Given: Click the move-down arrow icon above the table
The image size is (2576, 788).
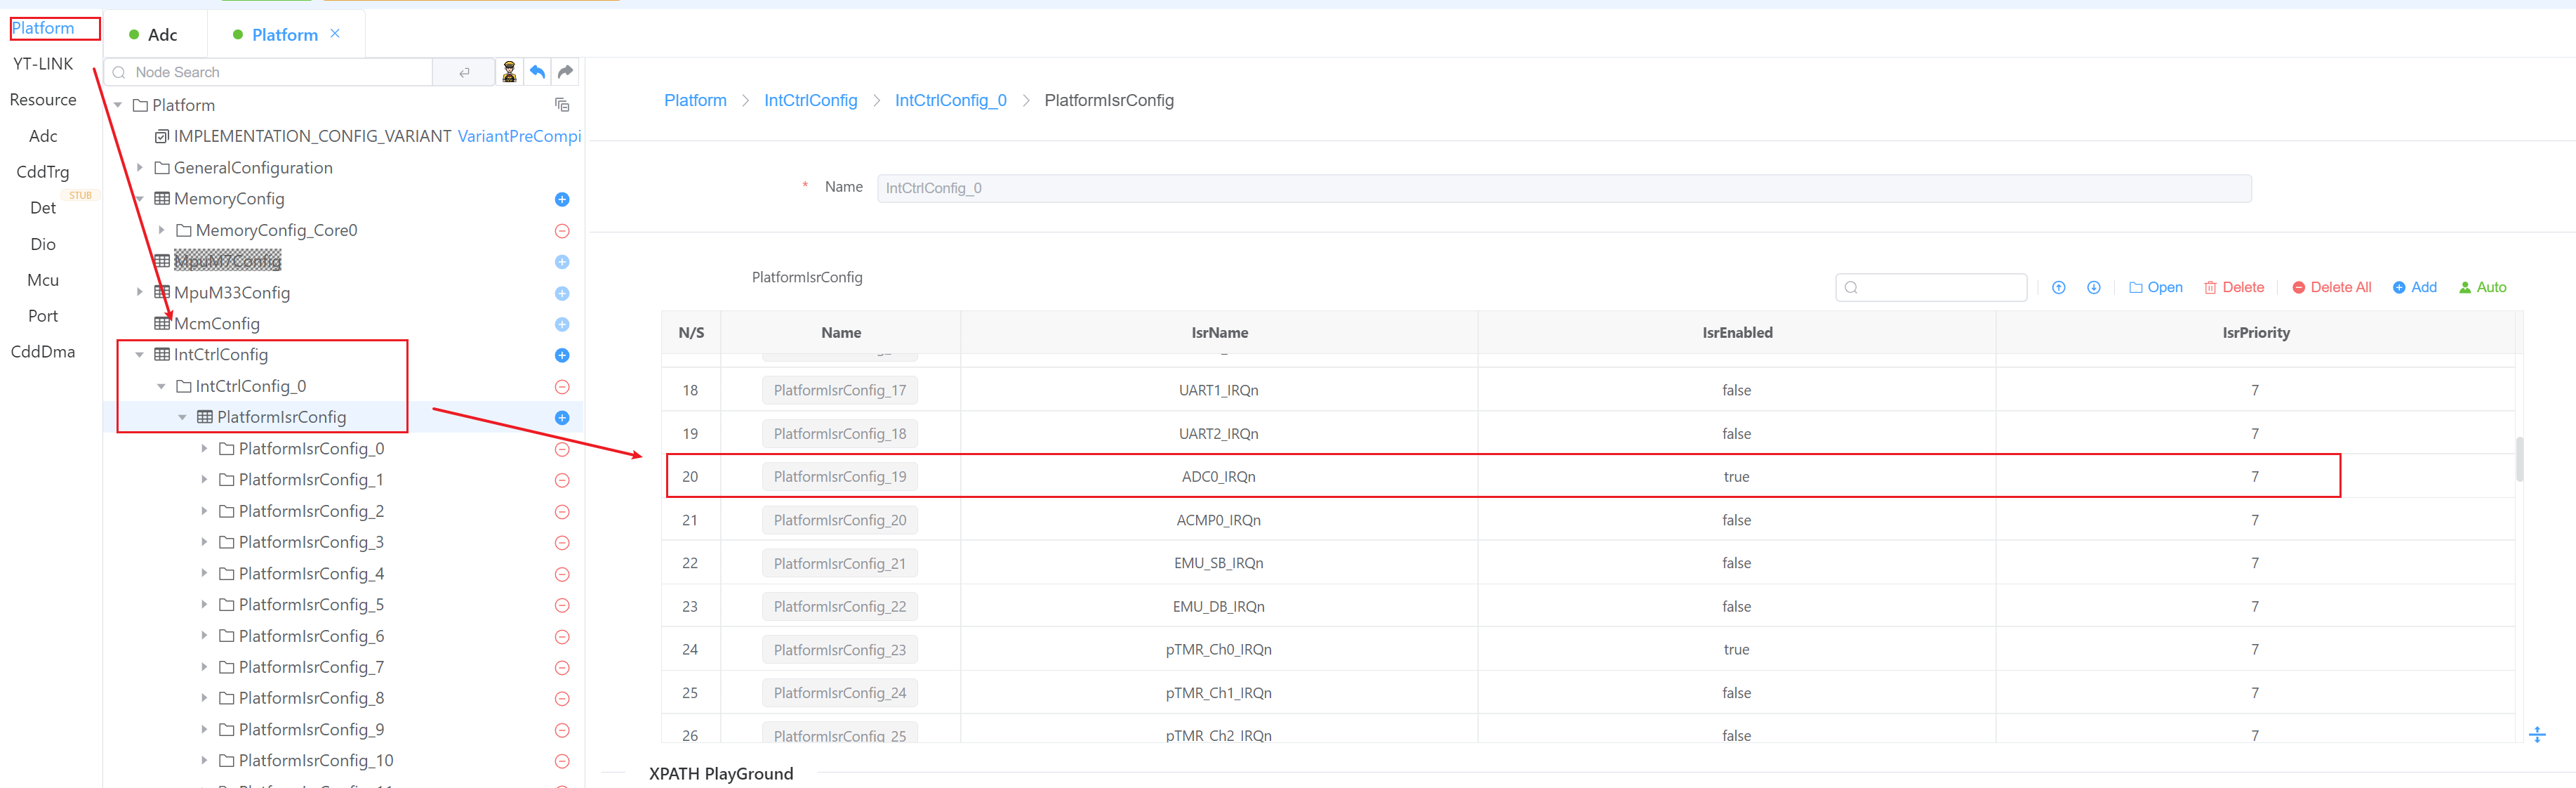Looking at the screenshot, I should (x=2094, y=288).
